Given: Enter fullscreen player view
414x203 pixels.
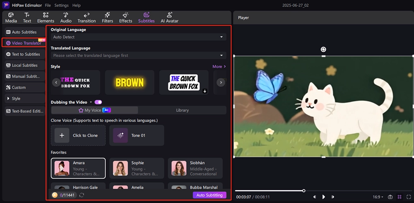Looking at the screenshot, I should pyautogui.click(x=409, y=197).
